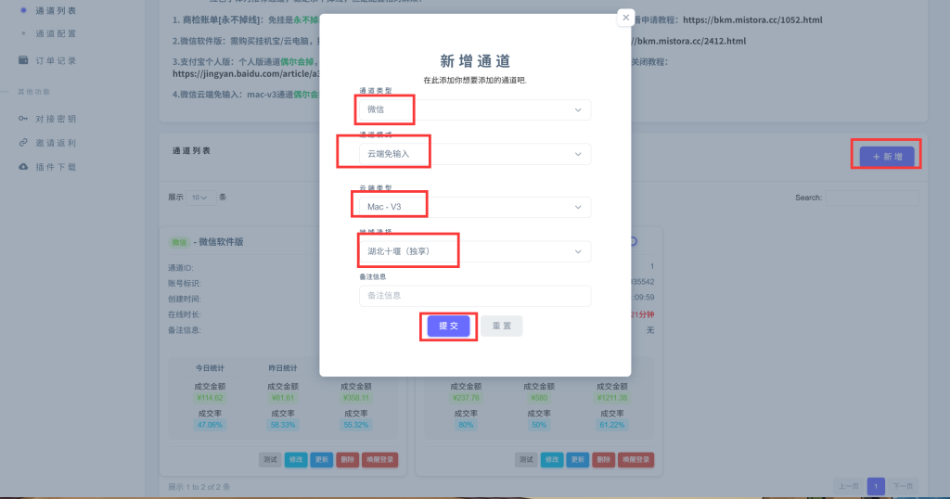Open the bkm.mistora.cc/2412.html link
The height and width of the screenshot is (499, 950).
point(690,41)
